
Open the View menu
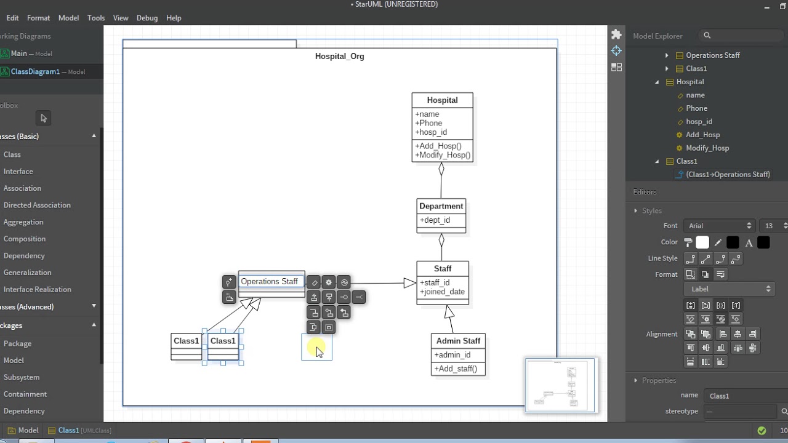pyautogui.click(x=121, y=18)
